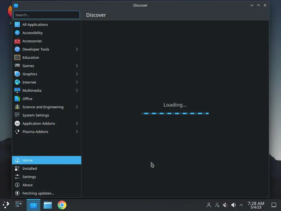Image resolution: width=281 pixels, height=211 pixels.
Task: Click the Plasma Addons icon
Action: click(x=17, y=132)
